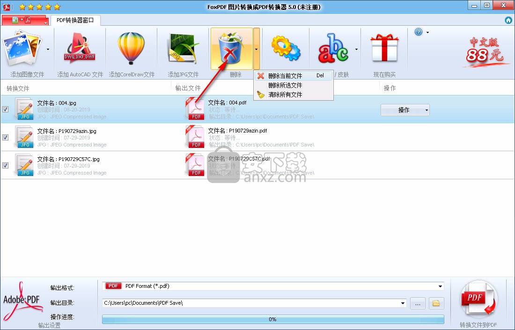Click the PDF output icon for P190729azin.pdf
Viewport: 515px width, 330px height.
195,137
